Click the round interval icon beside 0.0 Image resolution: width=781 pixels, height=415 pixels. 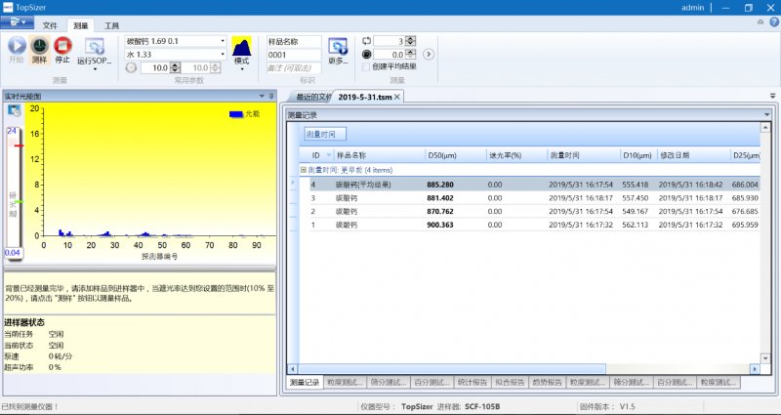click(367, 55)
